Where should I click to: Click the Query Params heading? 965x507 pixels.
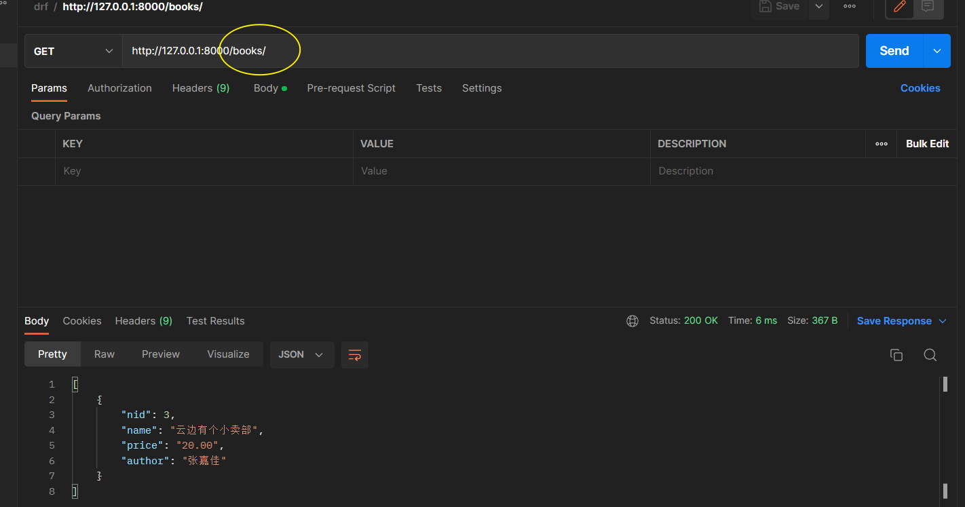[x=66, y=116]
